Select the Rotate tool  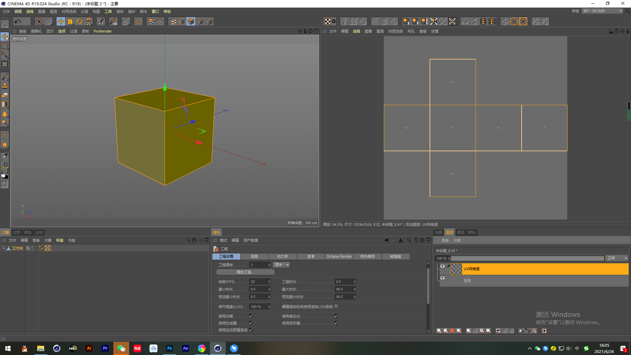[x=79, y=22]
